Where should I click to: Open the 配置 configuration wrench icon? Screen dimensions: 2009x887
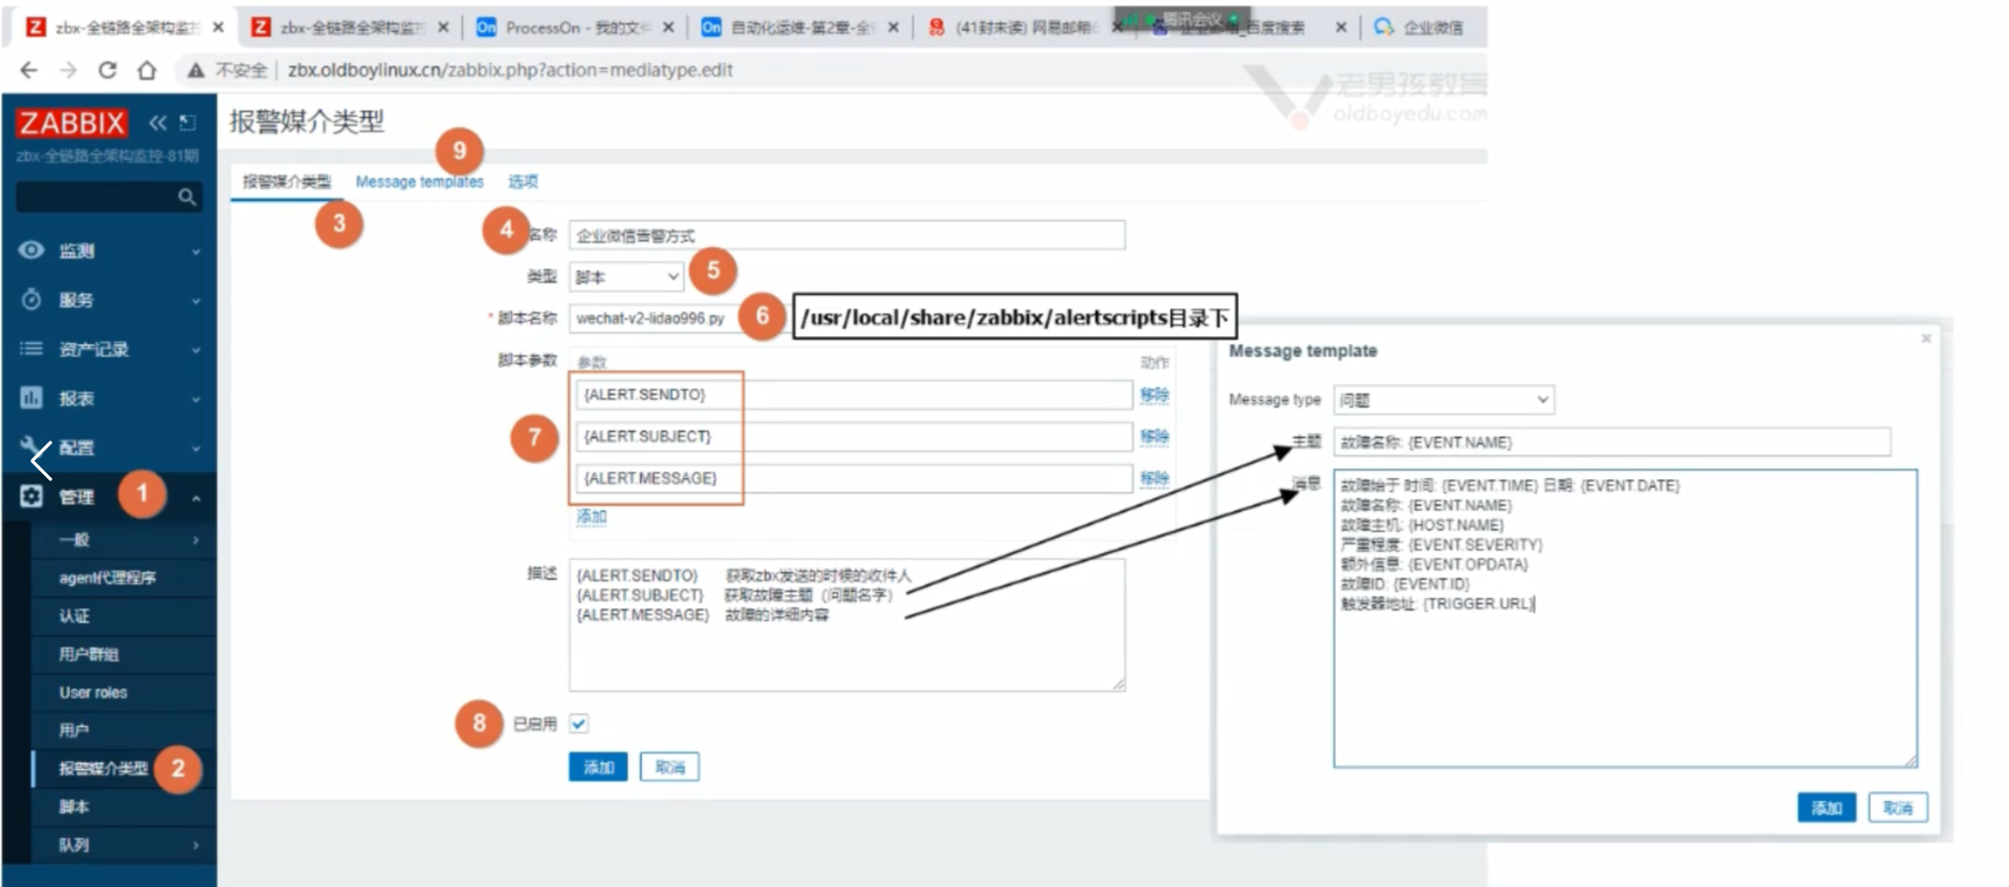pyautogui.click(x=32, y=447)
